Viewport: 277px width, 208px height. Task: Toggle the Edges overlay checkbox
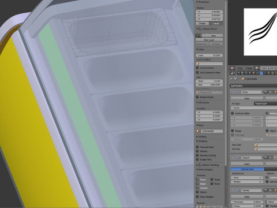[x=197, y=184]
